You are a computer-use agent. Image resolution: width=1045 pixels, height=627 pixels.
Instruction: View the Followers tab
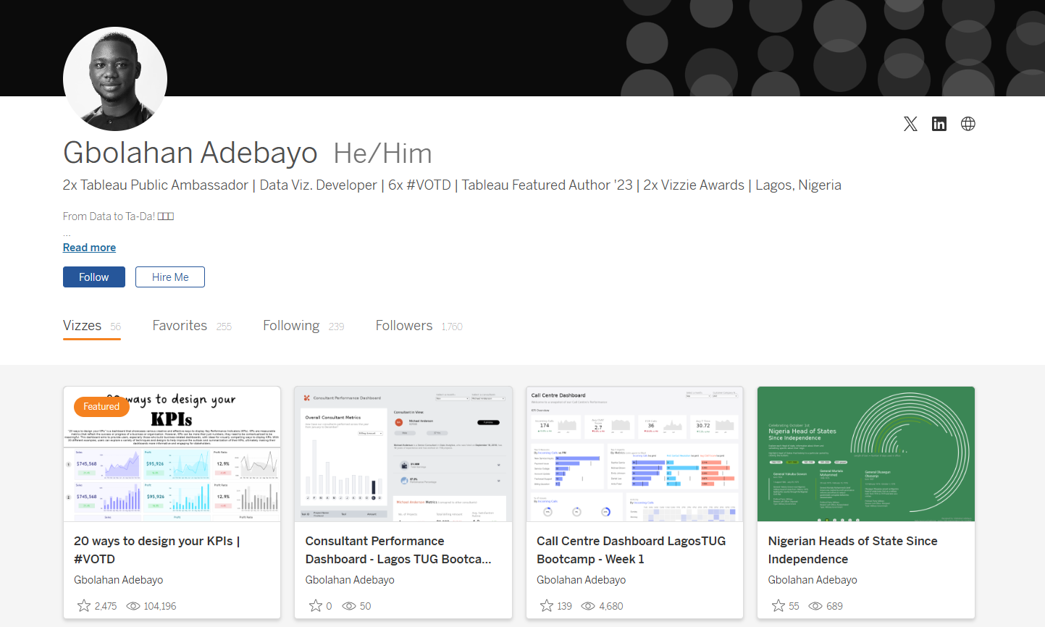point(404,326)
